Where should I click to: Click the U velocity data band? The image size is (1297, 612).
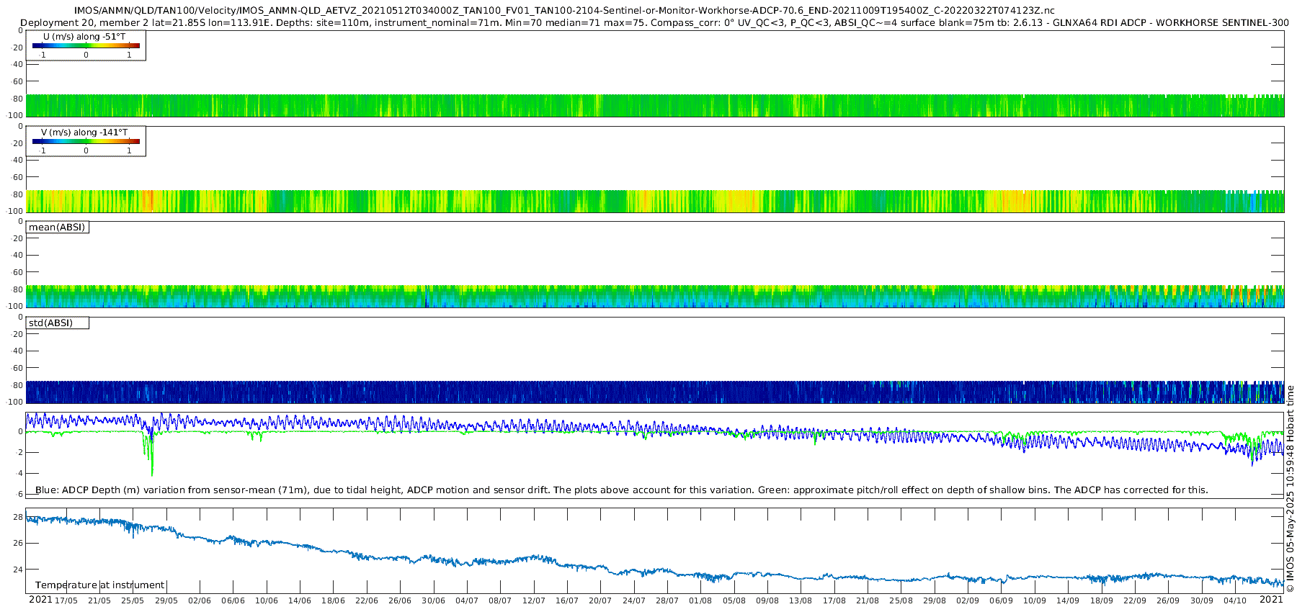coord(655,106)
